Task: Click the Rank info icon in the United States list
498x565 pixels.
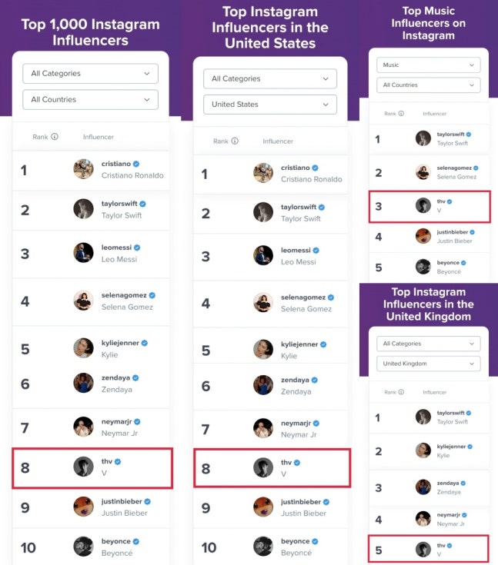Action: (235, 141)
